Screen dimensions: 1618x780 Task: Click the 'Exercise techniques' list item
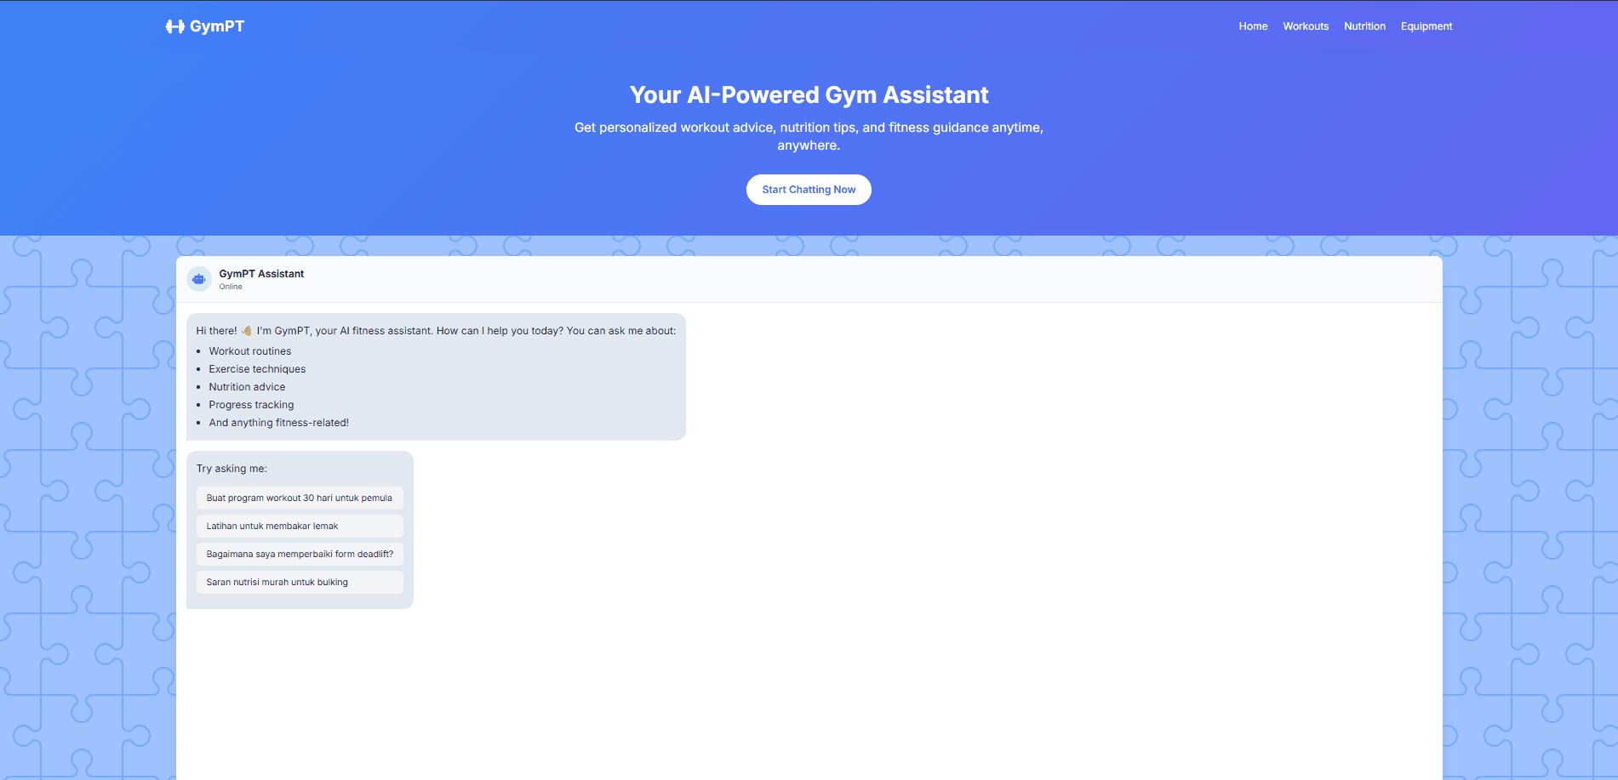[x=257, y=368]
